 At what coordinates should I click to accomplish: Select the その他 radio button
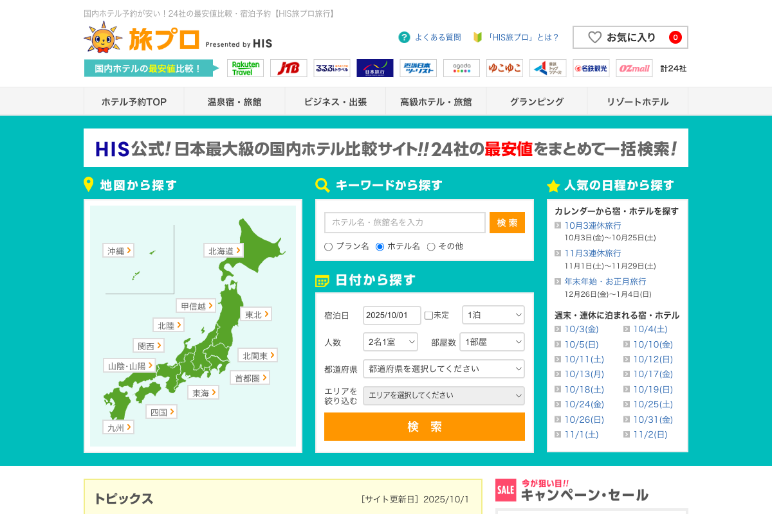[x=431, y=247]
